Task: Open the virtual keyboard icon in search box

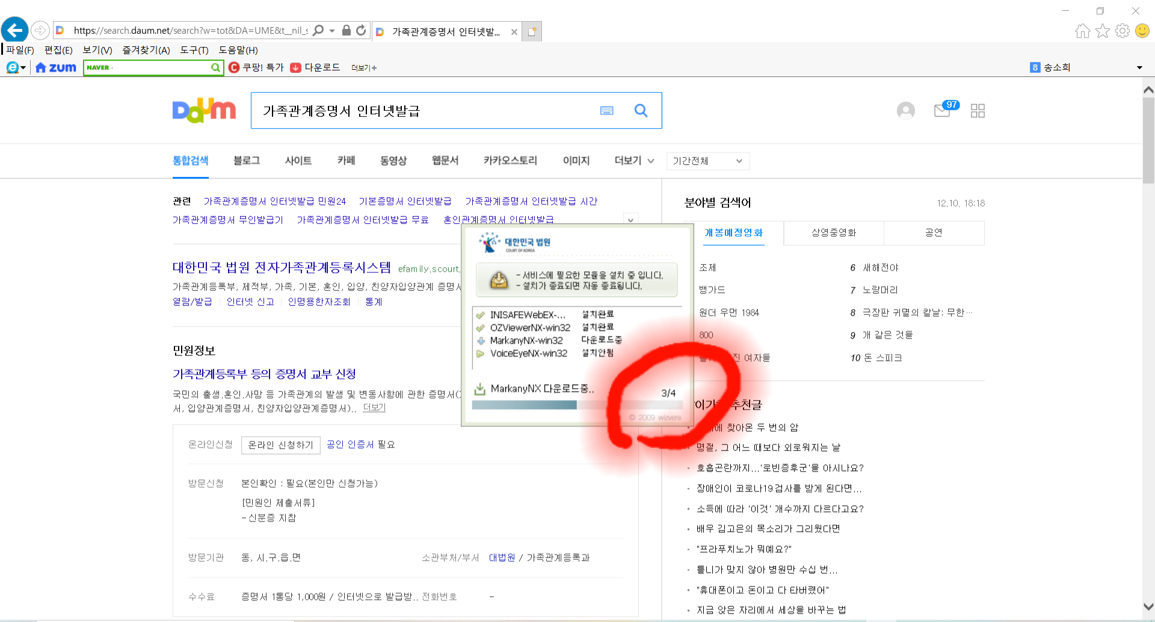Action: click(606, 111)
